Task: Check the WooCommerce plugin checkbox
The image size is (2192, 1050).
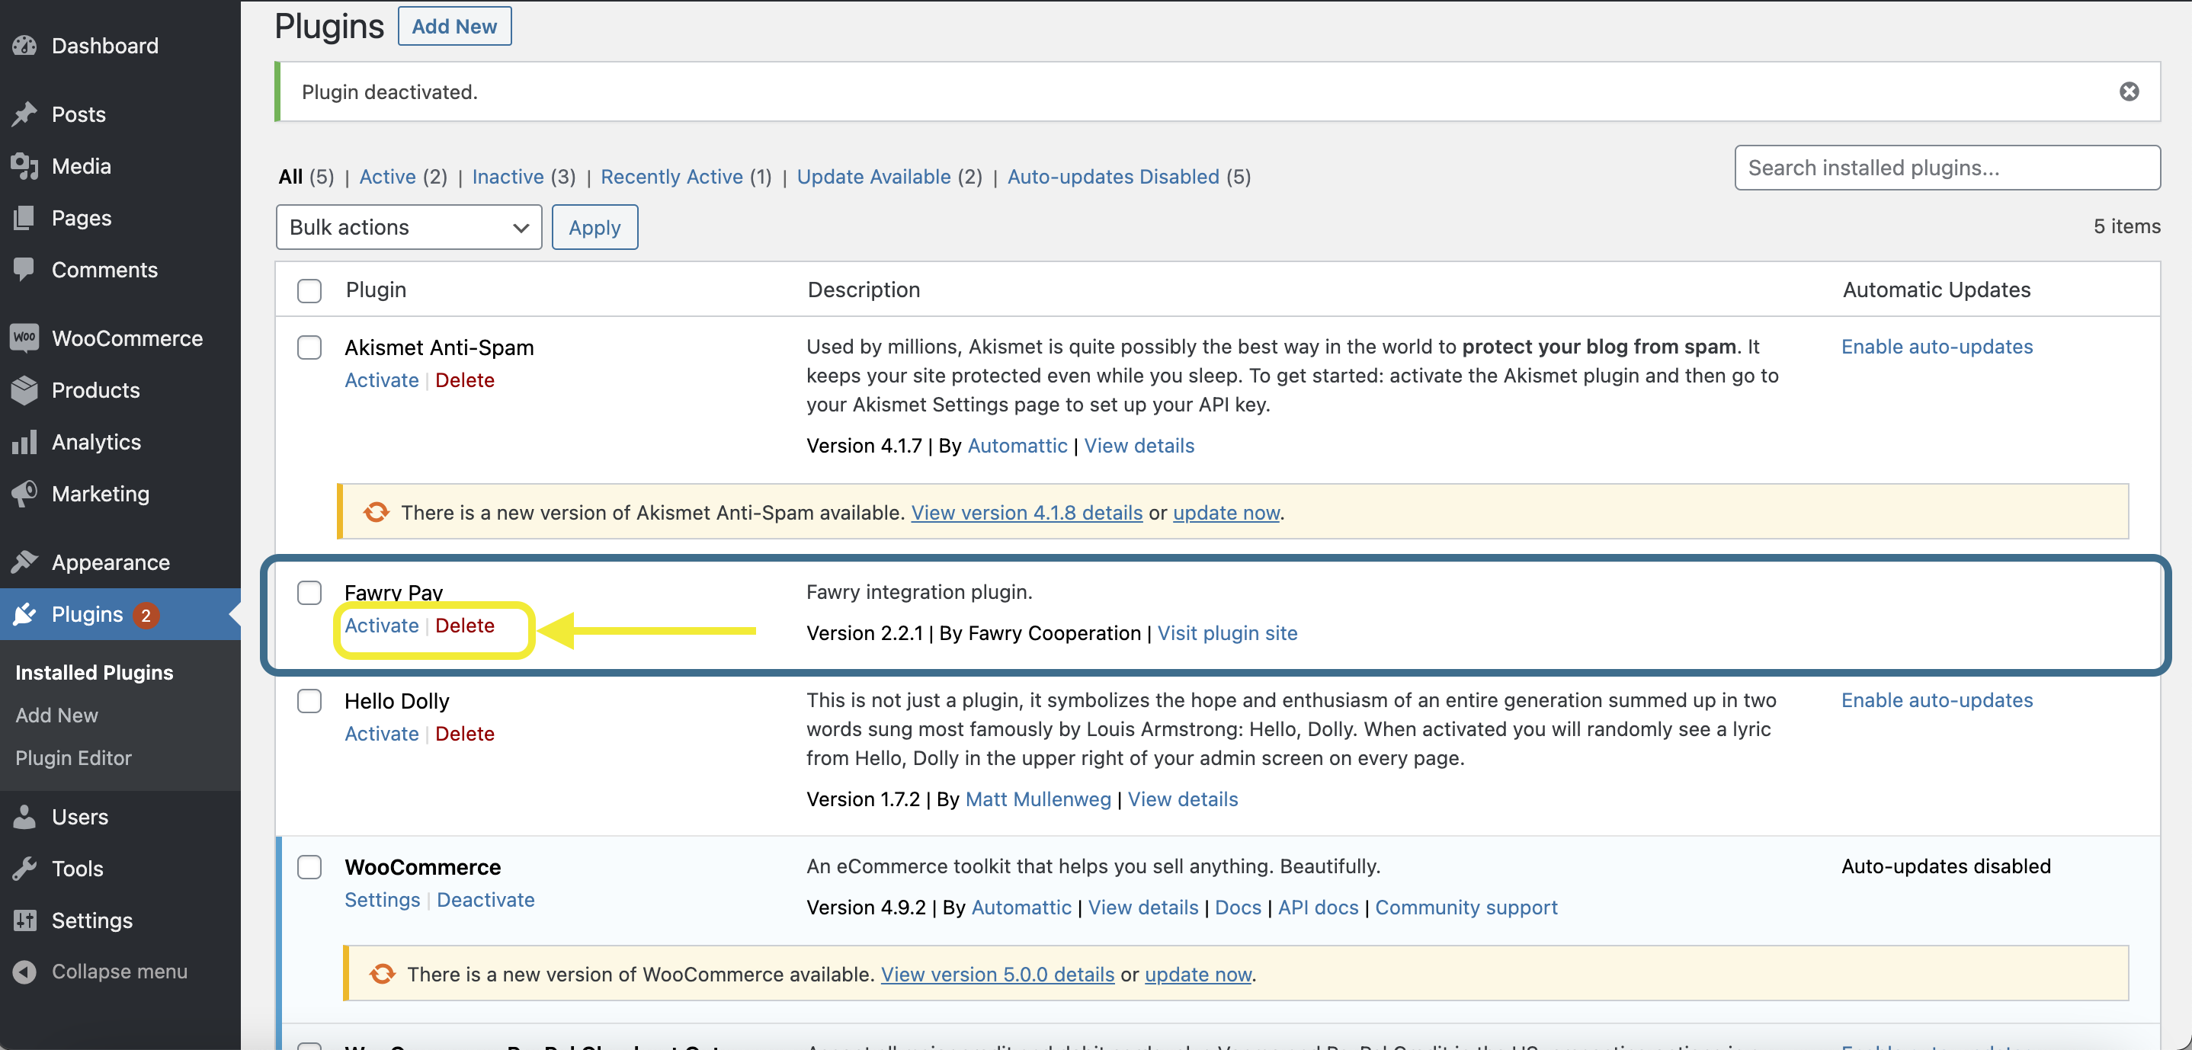Action: click(309, 866)
